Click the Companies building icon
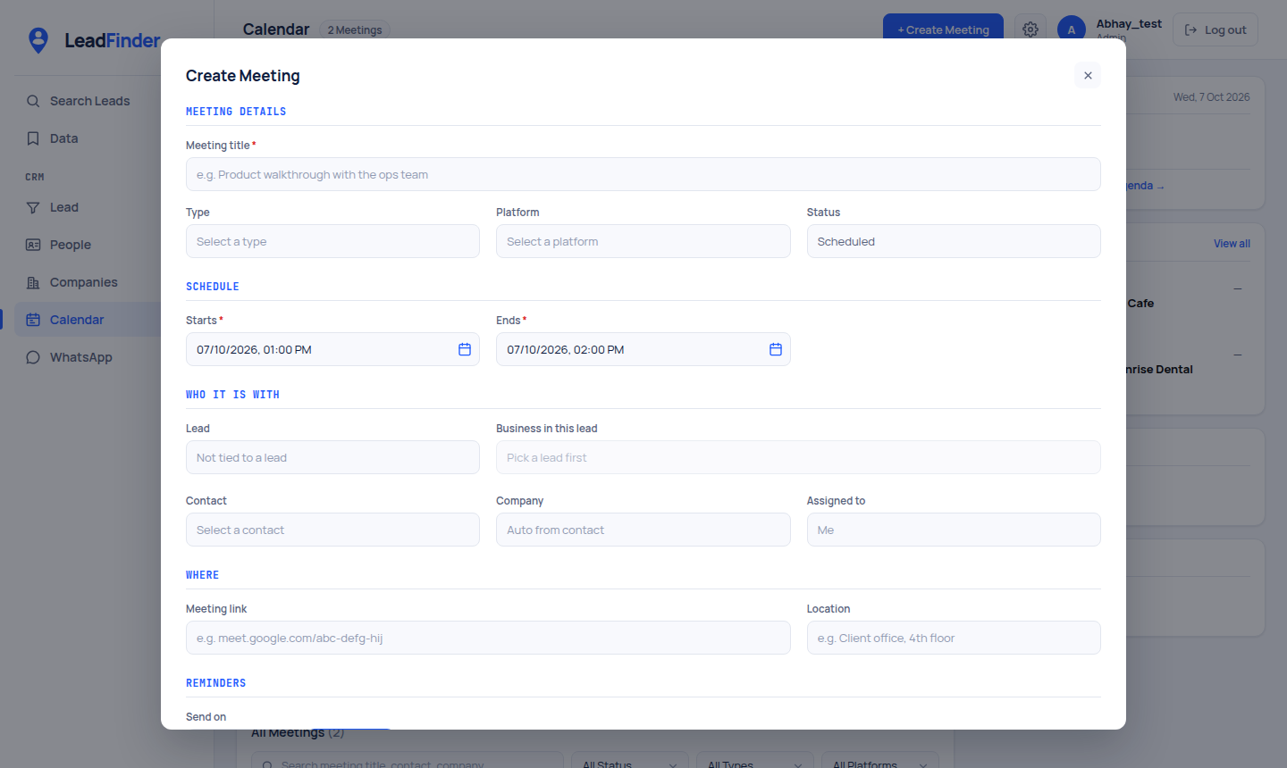This screenshot has height=768, width=1287. point(33,282)
